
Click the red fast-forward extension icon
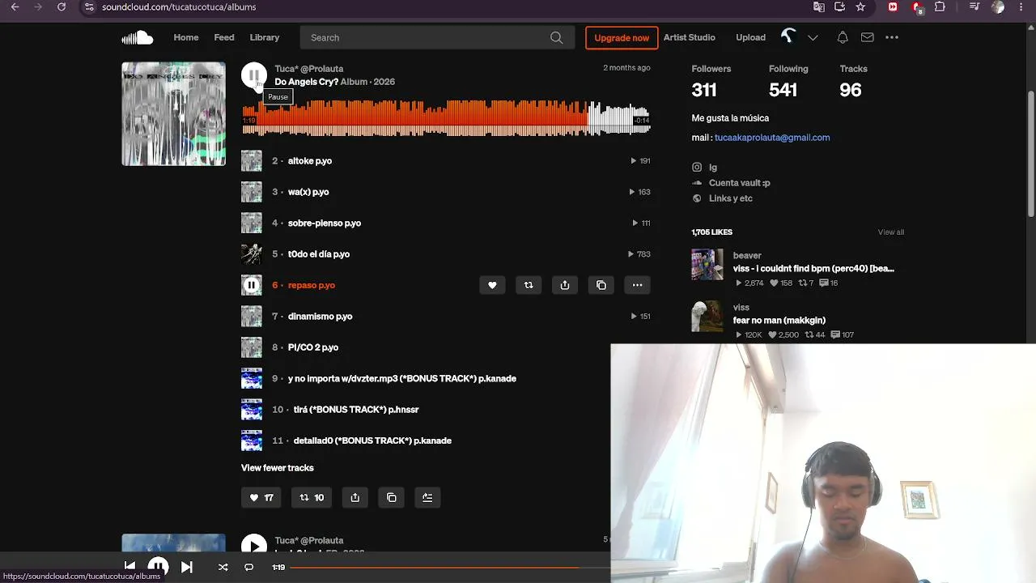pyautogui.click(x=893, y=7)
